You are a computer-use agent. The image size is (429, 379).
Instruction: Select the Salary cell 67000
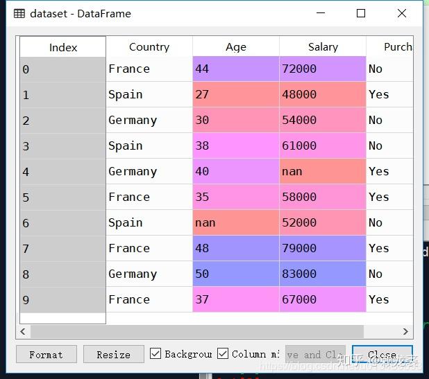323,299
